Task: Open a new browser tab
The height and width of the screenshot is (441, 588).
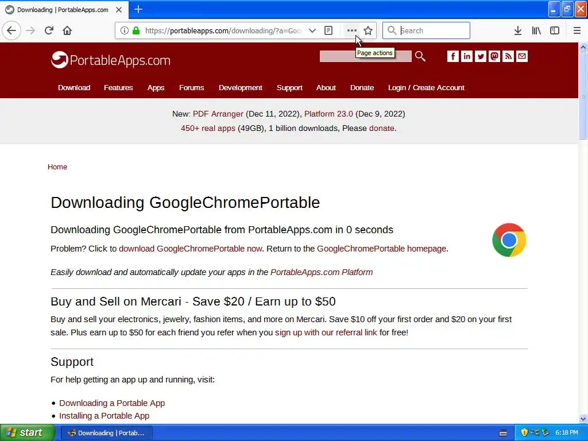Action: point(138,9)
